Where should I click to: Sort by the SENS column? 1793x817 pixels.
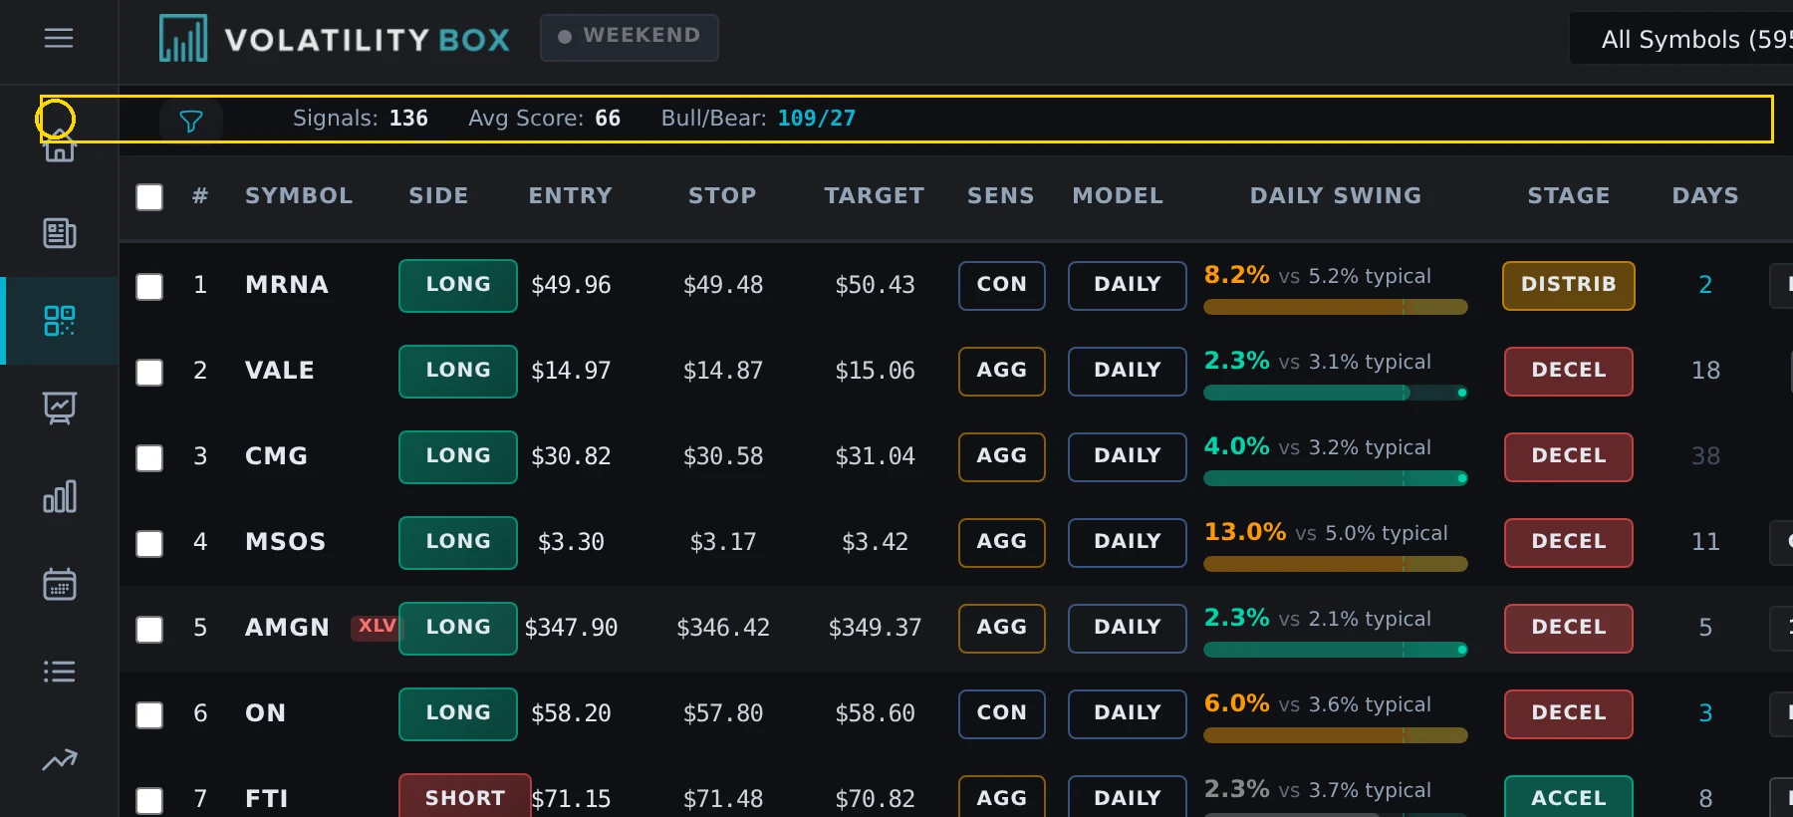pos(1000,196)
